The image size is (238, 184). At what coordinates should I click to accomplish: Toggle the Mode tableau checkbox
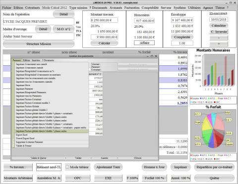tap(67, 167)
